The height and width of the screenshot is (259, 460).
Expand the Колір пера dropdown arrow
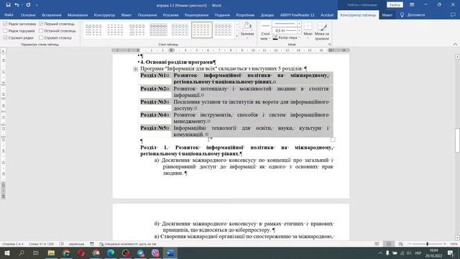click(x=300, y=37)
